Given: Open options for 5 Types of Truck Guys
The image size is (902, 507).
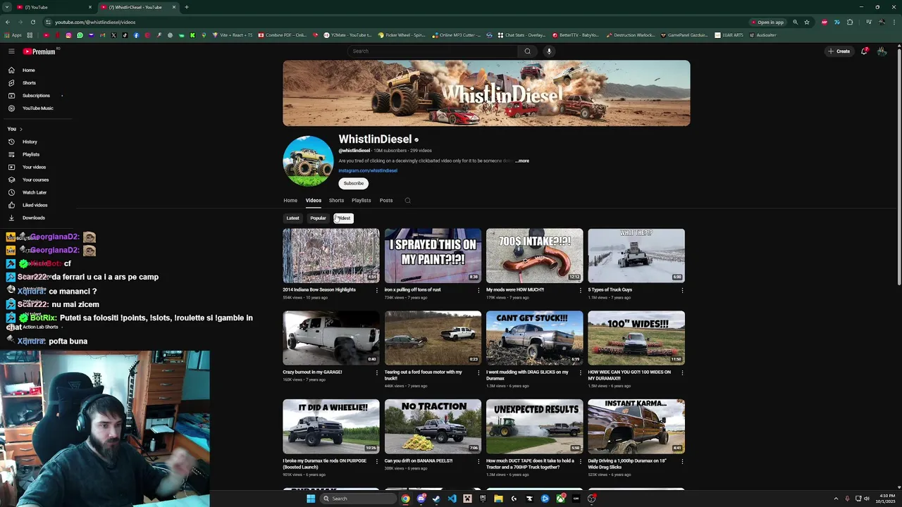Looking at the screenshot, I should 682,290.
